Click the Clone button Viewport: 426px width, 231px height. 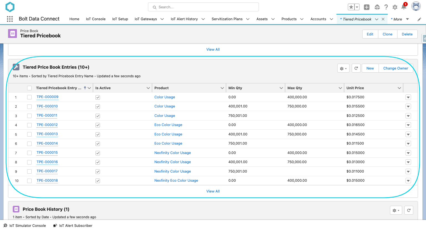click(x=387, y=34)
